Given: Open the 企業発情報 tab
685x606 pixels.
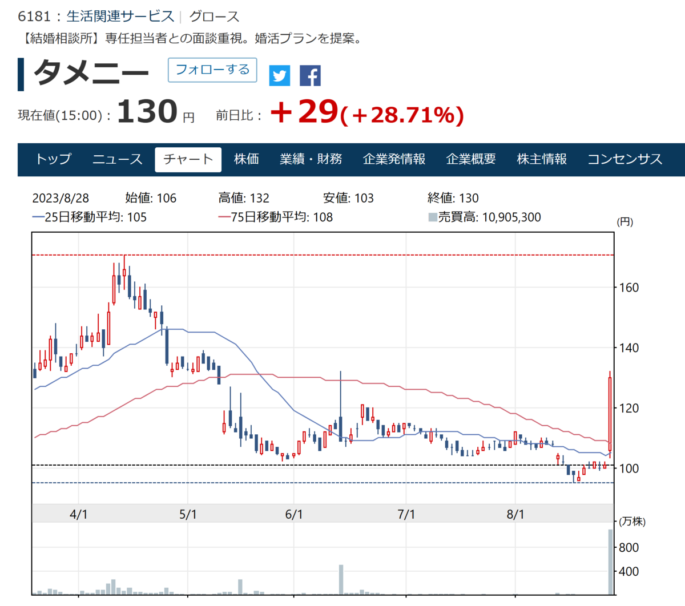Looking at the screenshot, I should tap(394, 159).
